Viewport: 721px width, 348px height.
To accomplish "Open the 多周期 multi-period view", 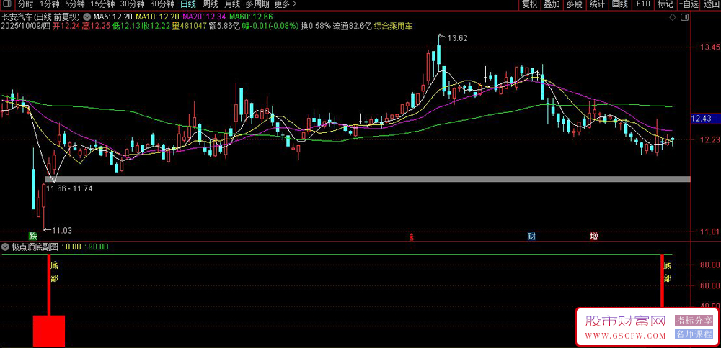I will [x=257, y=4].
